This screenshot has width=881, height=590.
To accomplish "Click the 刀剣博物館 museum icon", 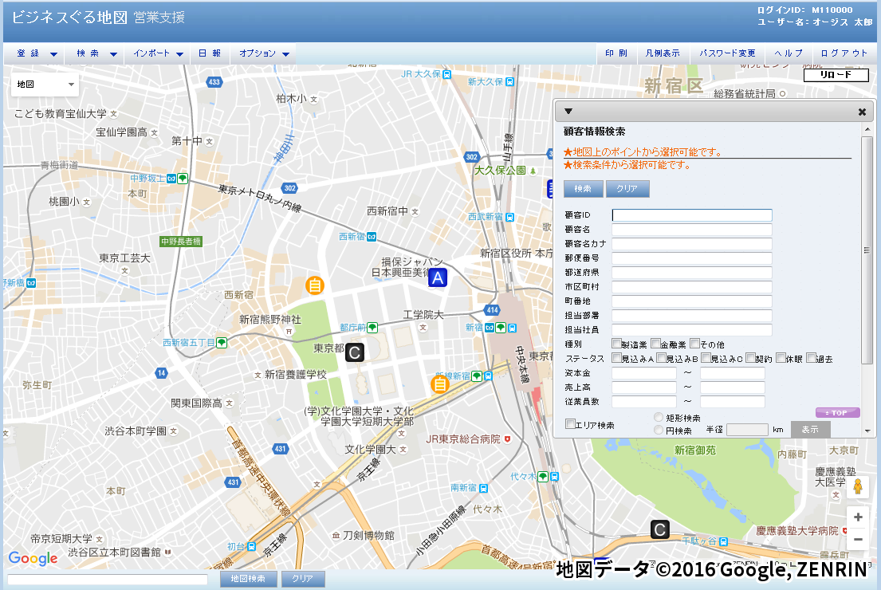I will point(336,536).
